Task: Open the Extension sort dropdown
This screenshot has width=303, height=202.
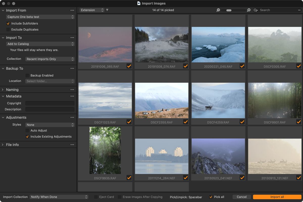Action: coord(92,10)
